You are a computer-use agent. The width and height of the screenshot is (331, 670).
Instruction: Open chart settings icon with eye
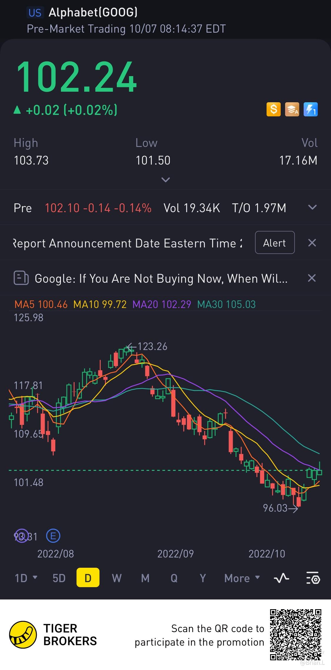pos(313,578)
